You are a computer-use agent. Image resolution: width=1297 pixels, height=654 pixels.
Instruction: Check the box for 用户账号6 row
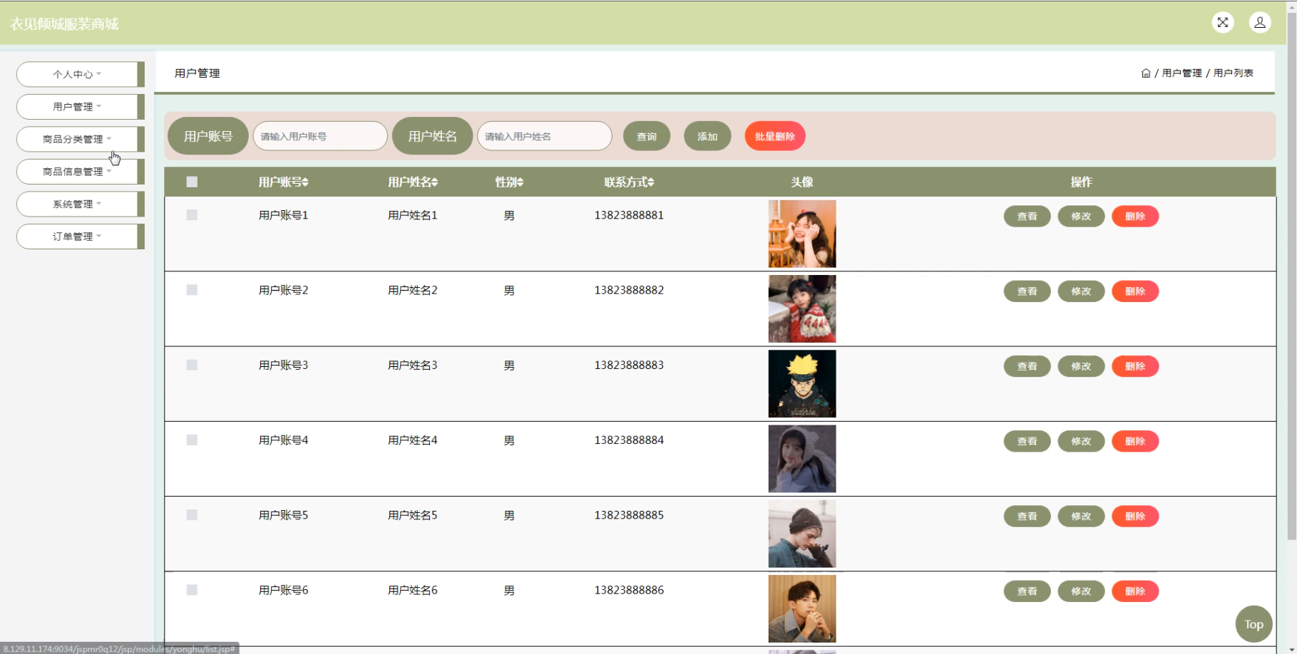[192, 590]
